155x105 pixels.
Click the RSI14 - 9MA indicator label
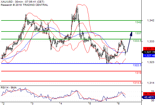pos(9,88)
